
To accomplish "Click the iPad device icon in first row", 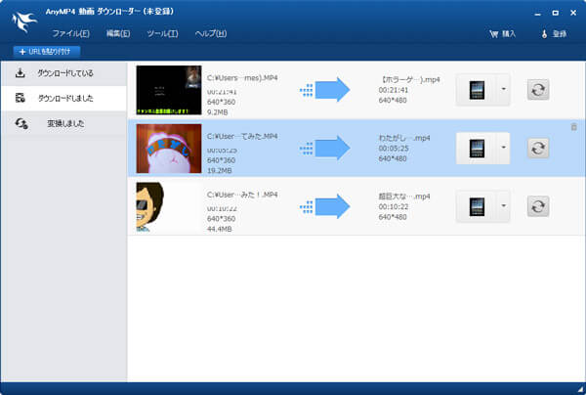I will [x=478, y=90].
